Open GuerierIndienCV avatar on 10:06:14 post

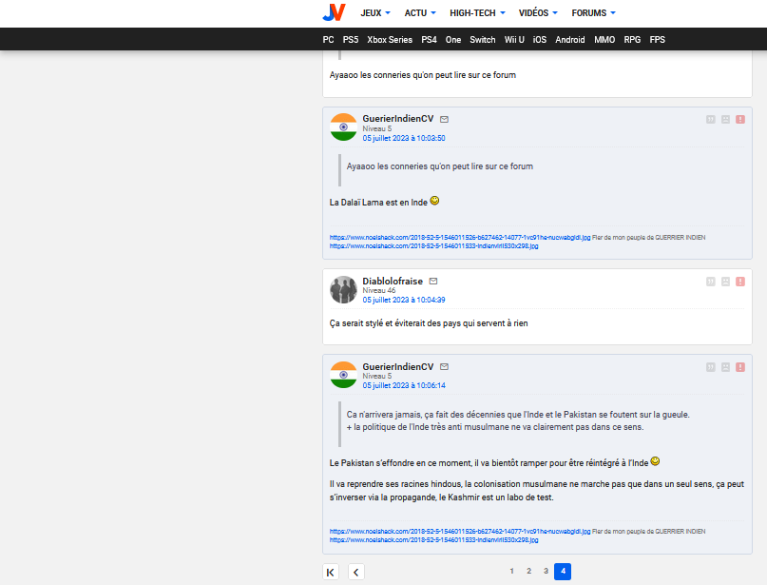(343, 375)
